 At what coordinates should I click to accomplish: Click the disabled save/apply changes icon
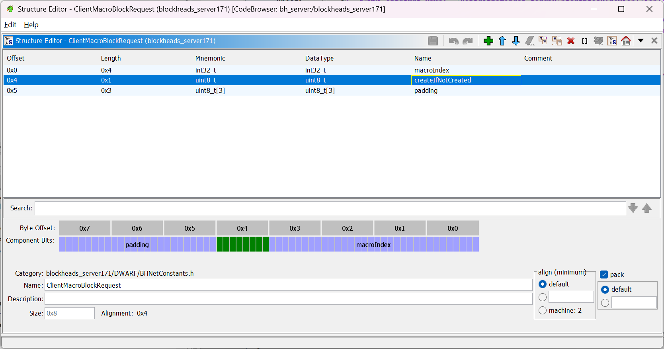[433, 41]
